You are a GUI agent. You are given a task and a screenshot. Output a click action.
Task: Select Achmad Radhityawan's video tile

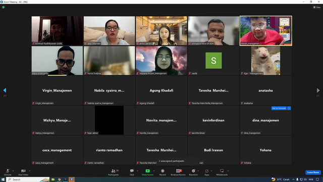tap(57, 31)
